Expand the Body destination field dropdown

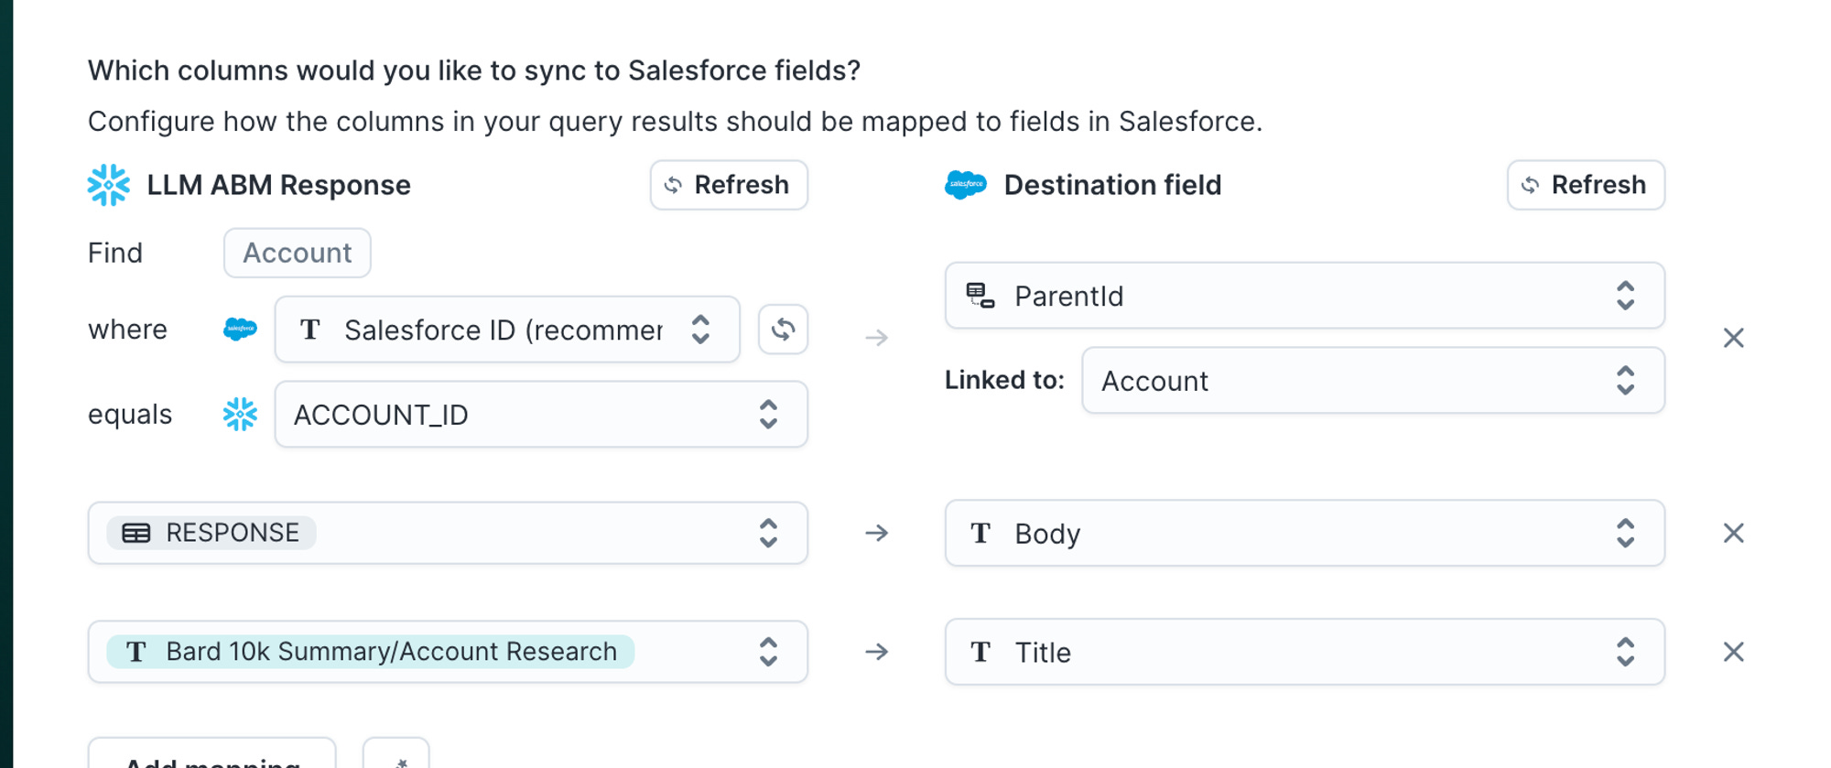pyautogui.click(x=1304, y=533)
